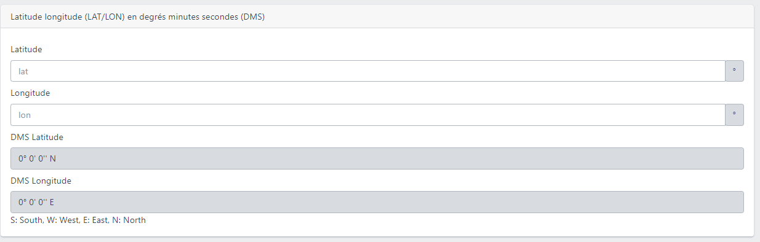The height and width of the screenshot is (242, 760).
Task: Click '(DMS)' in the header title
Action: [252, 17]
